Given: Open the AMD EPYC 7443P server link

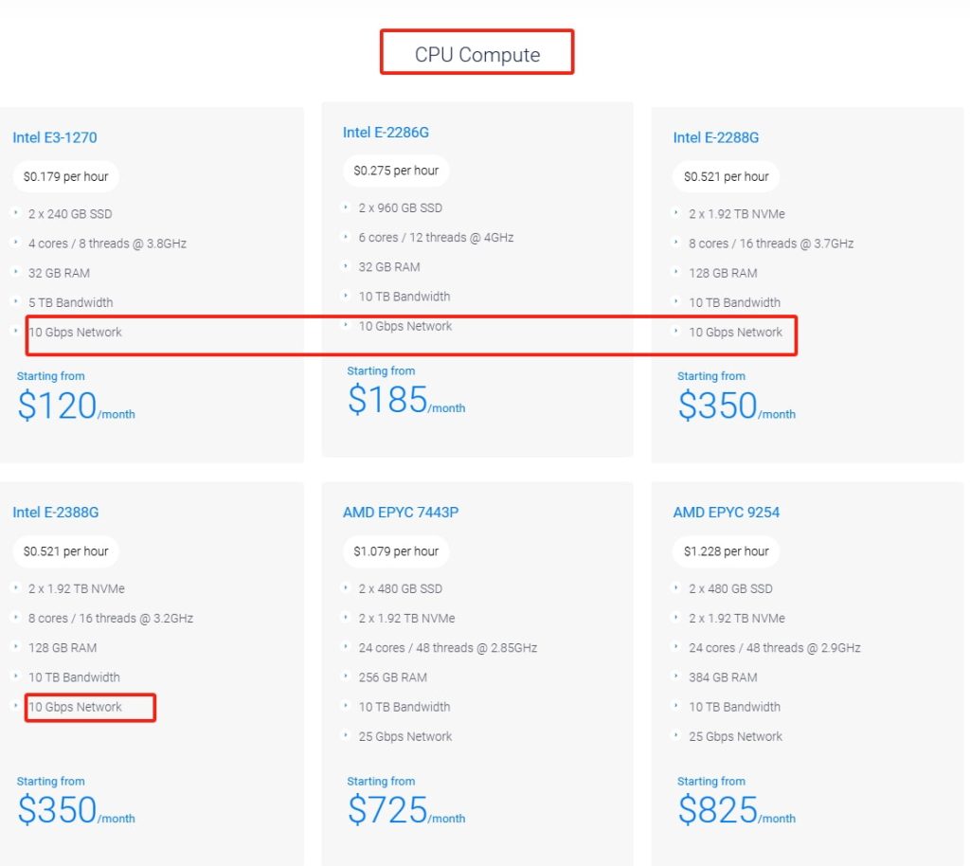Looking at the screenshot, I should coord(401,513).
